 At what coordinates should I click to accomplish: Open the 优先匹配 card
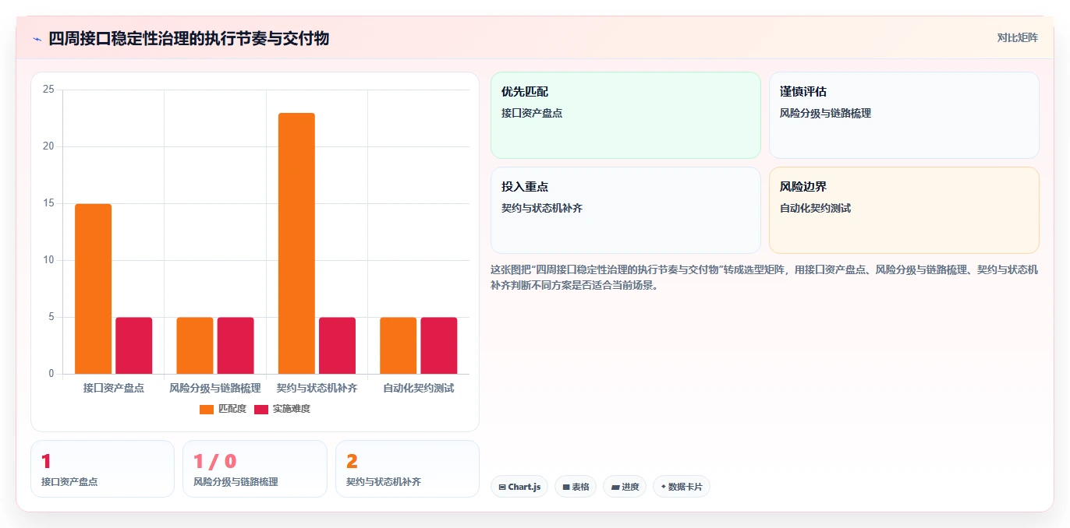click(625, 115)
